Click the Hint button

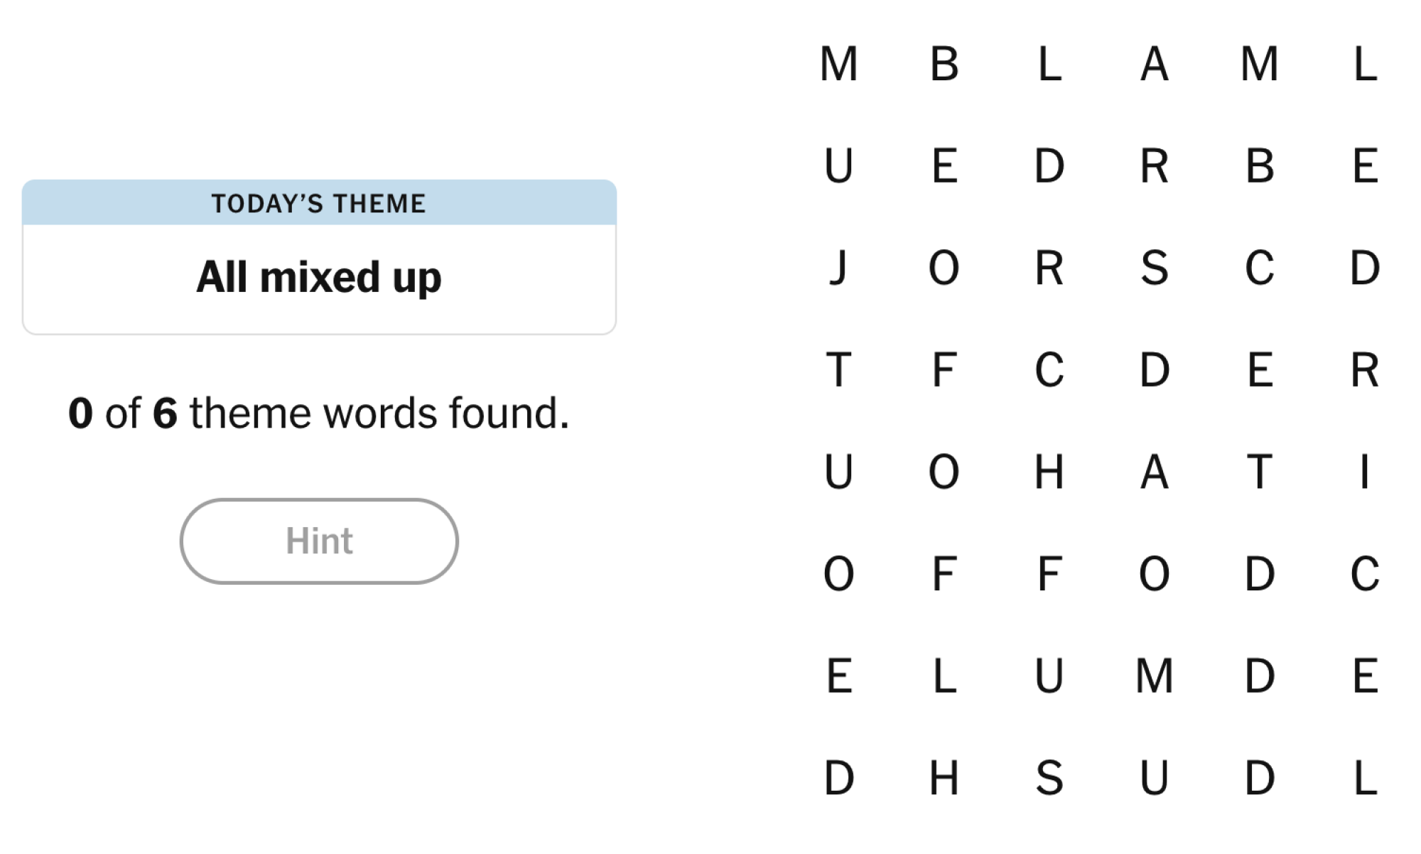(319, 541)
